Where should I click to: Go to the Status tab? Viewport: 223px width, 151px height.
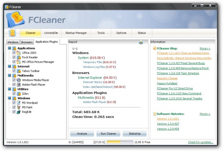(142, 33)
